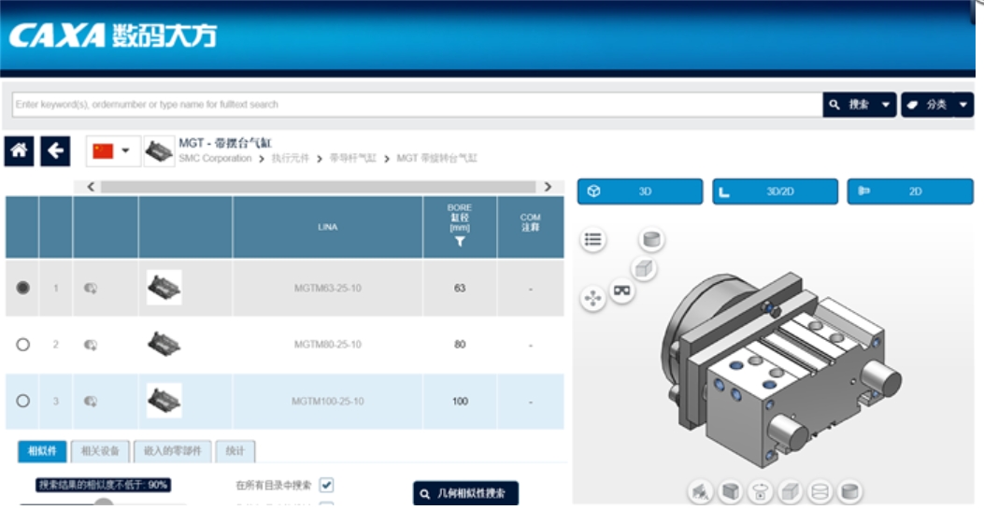Open the viewer list menu icon
Image resolution: width=984 pixels, height=510 pixels.
coord(593,240)
